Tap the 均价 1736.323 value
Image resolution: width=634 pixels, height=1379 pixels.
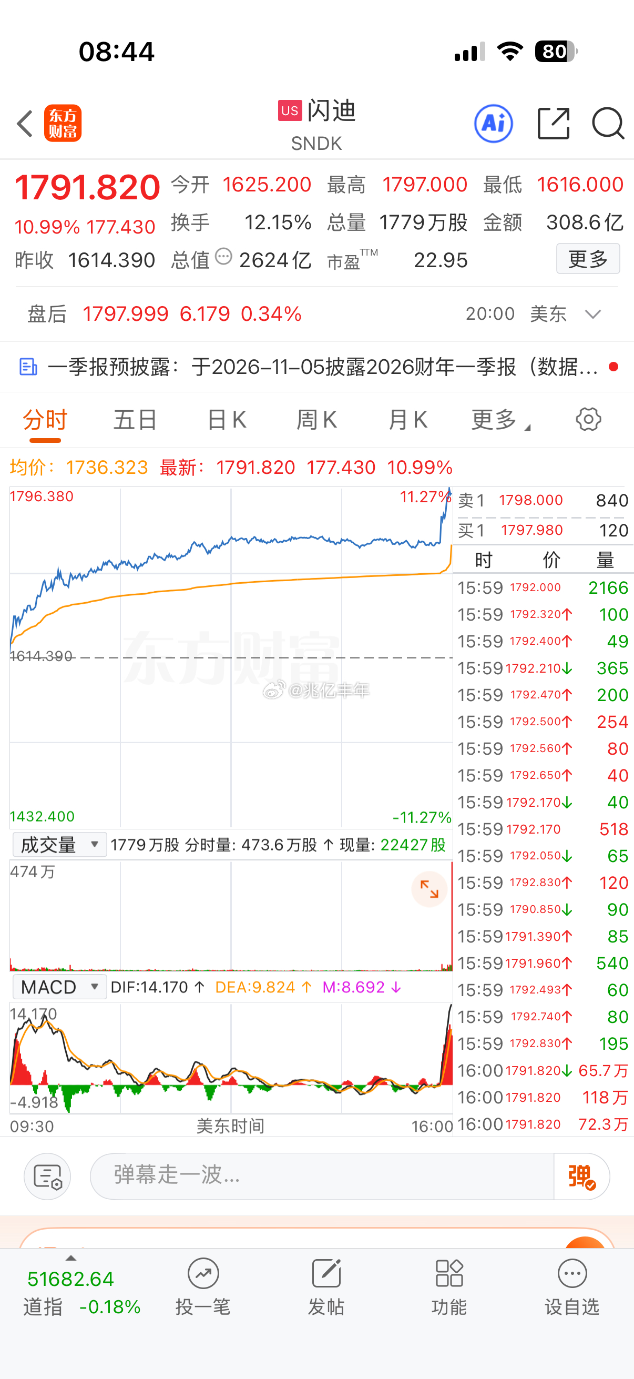coord(79,468)
